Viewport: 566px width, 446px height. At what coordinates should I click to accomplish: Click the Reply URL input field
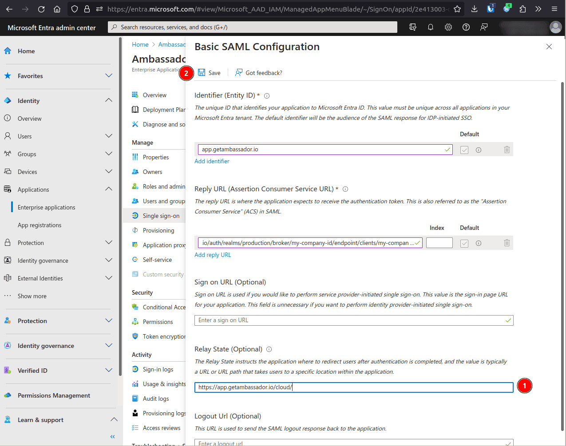[310, 243]
